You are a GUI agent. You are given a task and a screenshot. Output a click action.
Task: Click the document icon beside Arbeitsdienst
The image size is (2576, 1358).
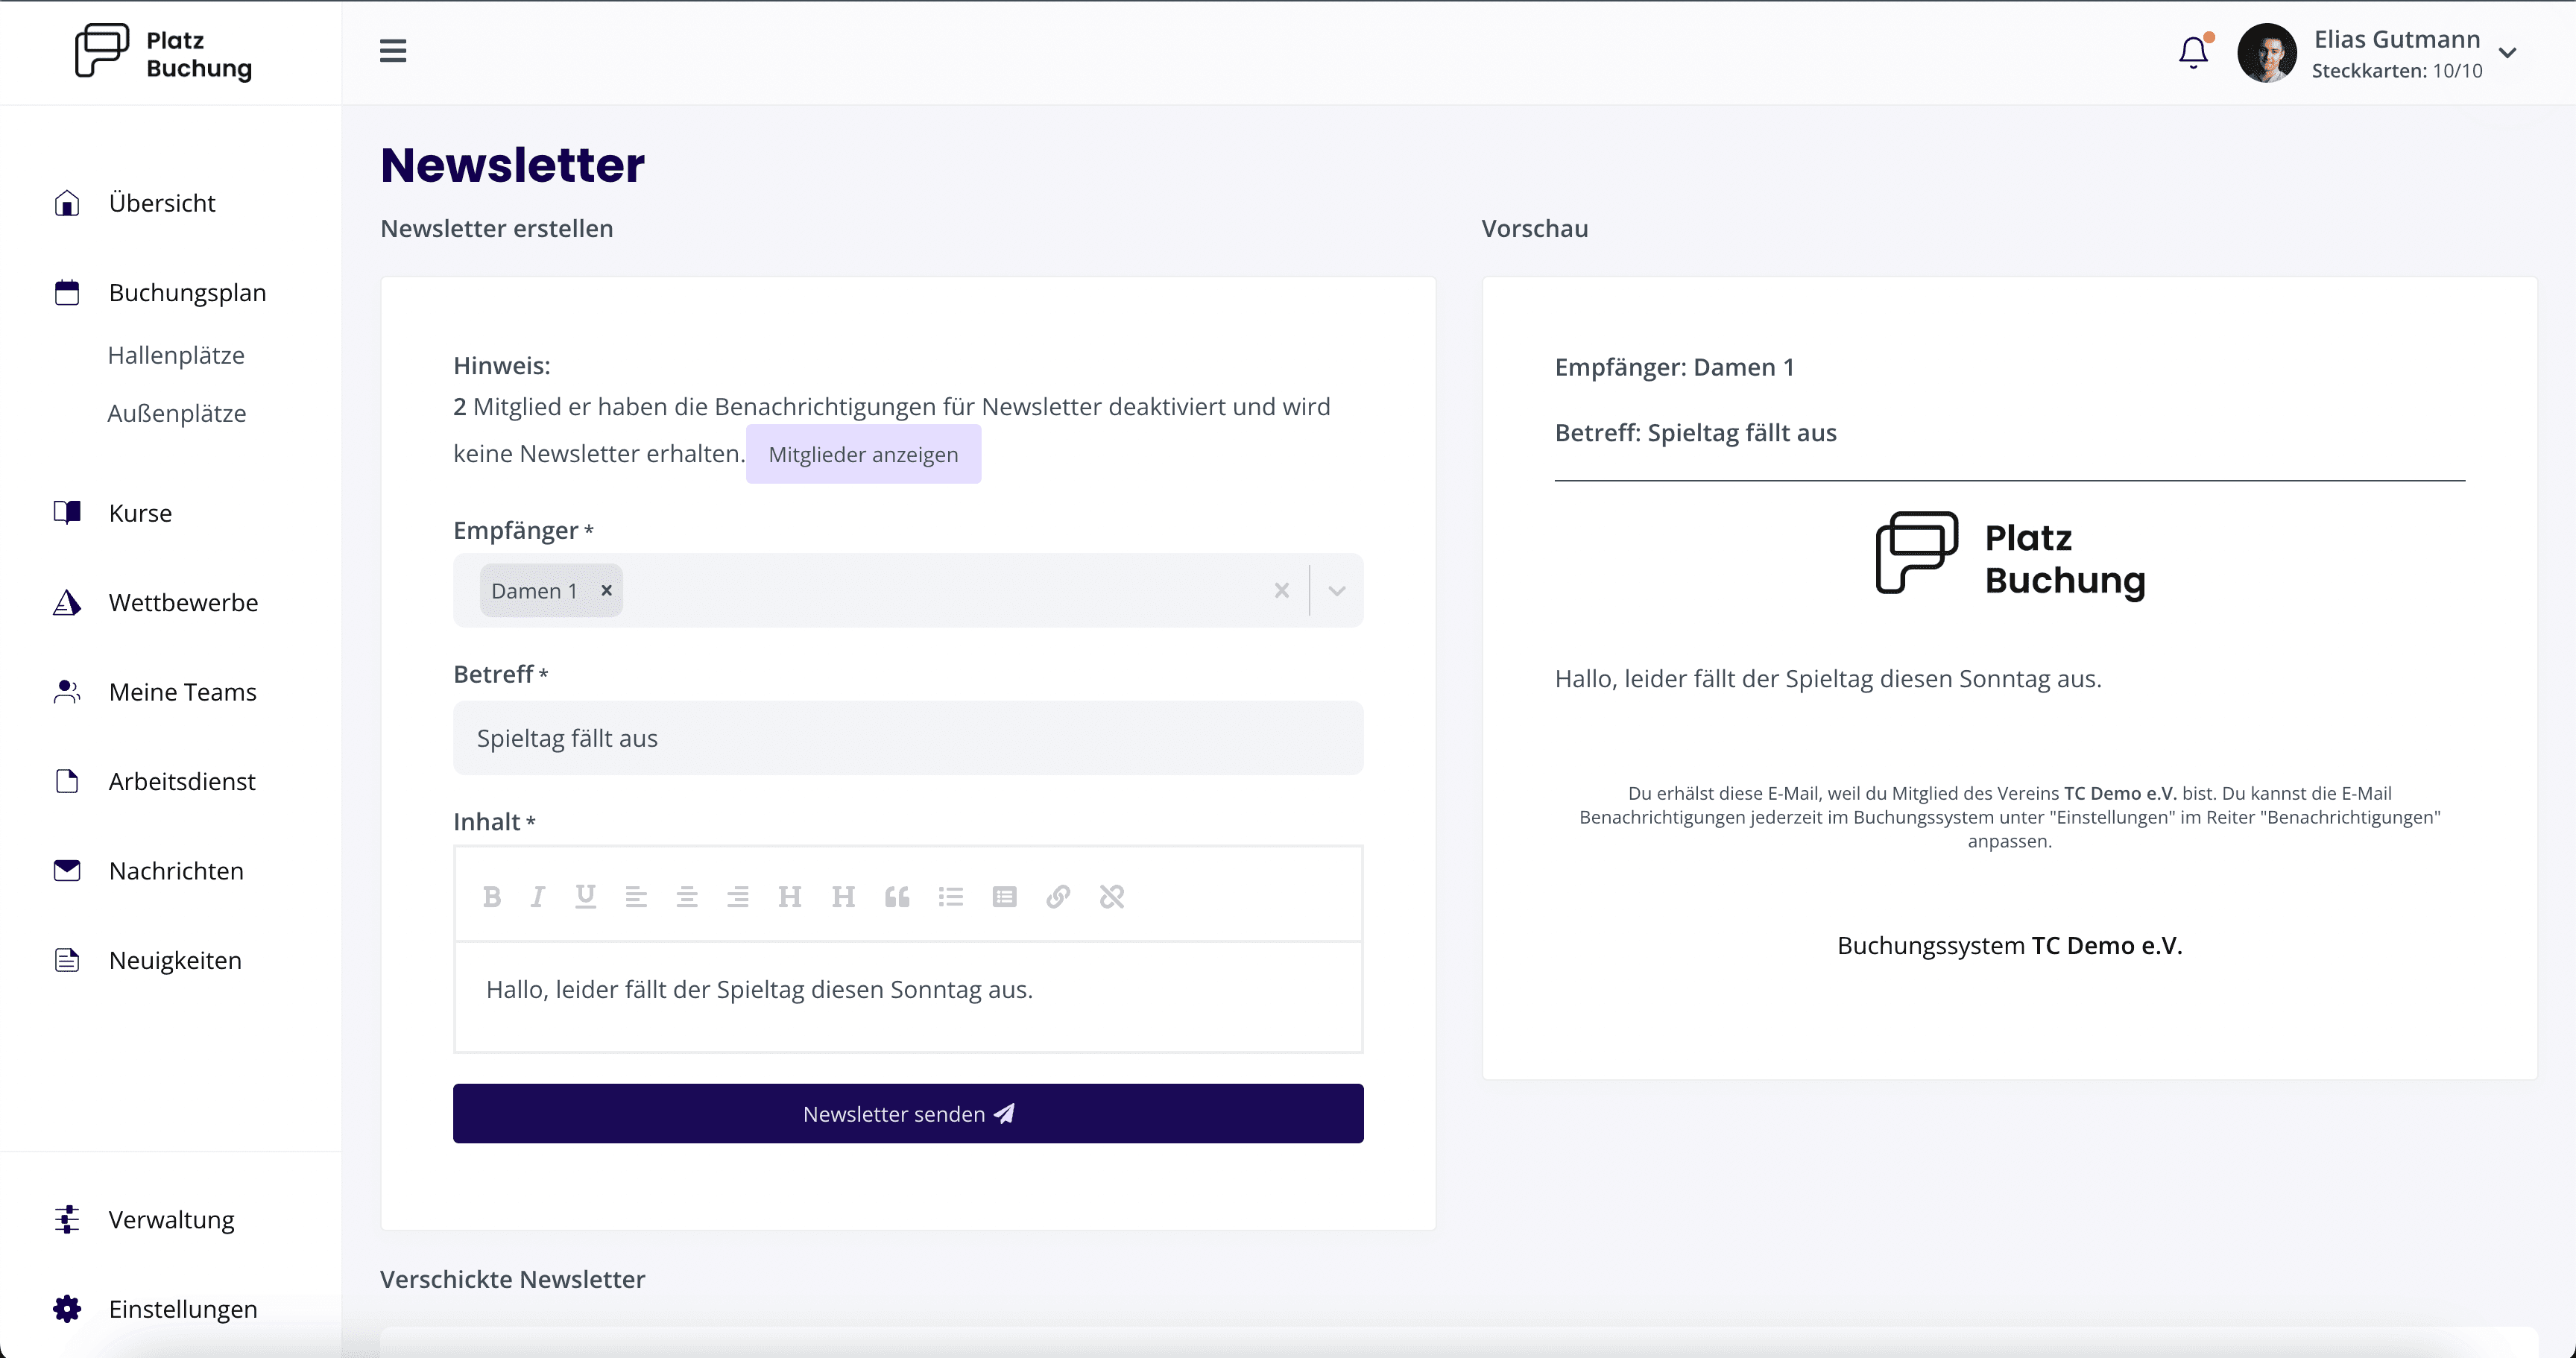[x=67, y=781]
